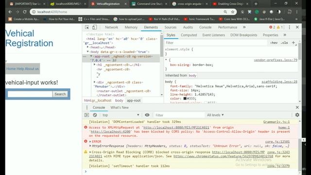Select the Event Listeners tab
Screen dimensions: 311x175
point(213,35)
